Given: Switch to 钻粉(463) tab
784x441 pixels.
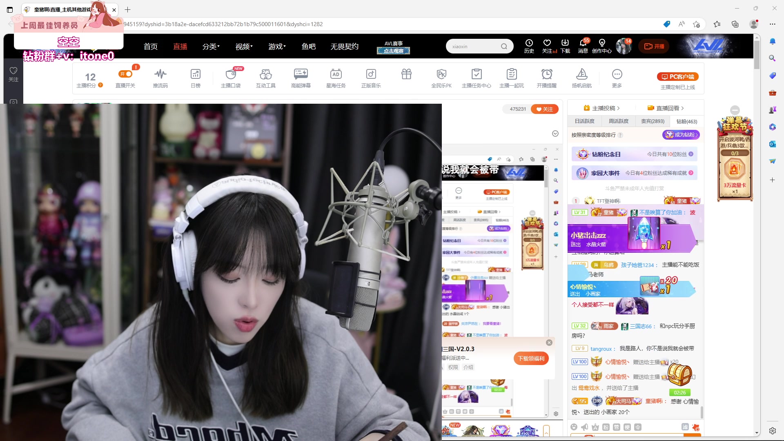Looking at the screenshot, I should (687, 121).
